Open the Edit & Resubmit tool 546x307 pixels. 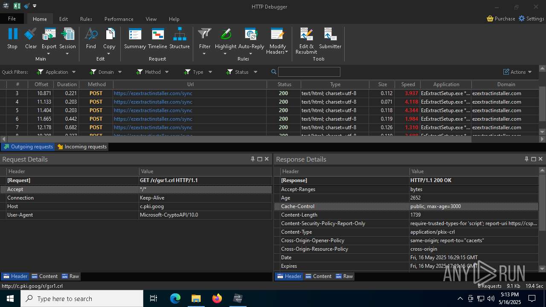[x=306, y=41]
